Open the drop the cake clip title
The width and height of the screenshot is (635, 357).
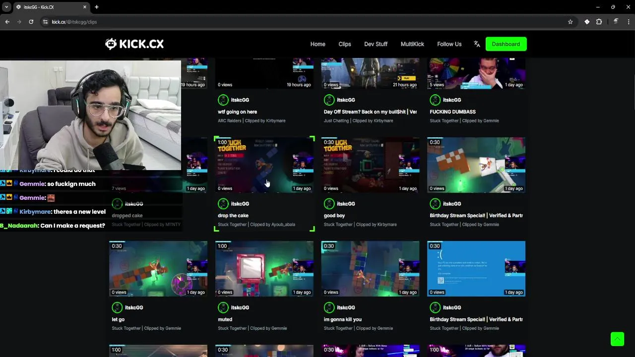(233, 216)
